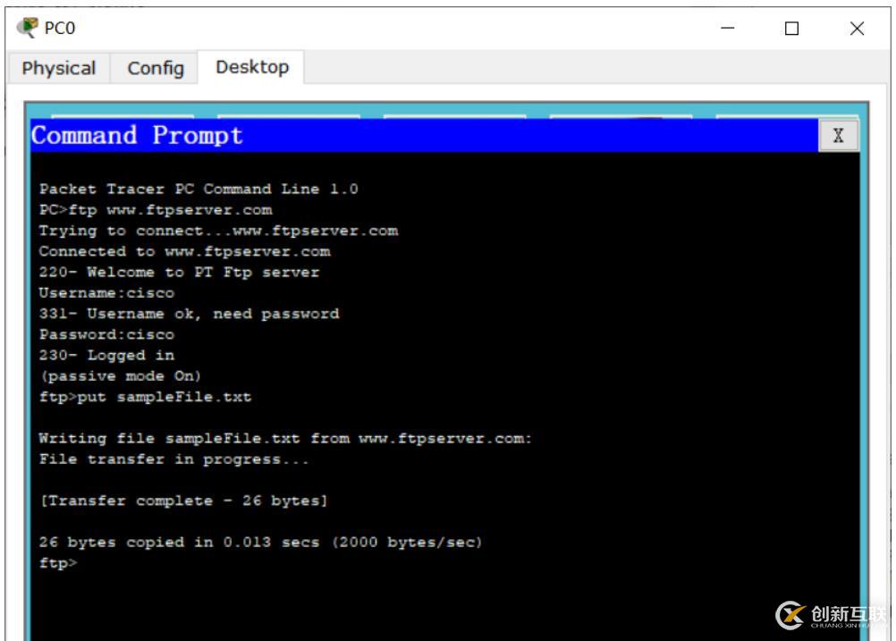Select the Desktop tab

click(252, 67)
